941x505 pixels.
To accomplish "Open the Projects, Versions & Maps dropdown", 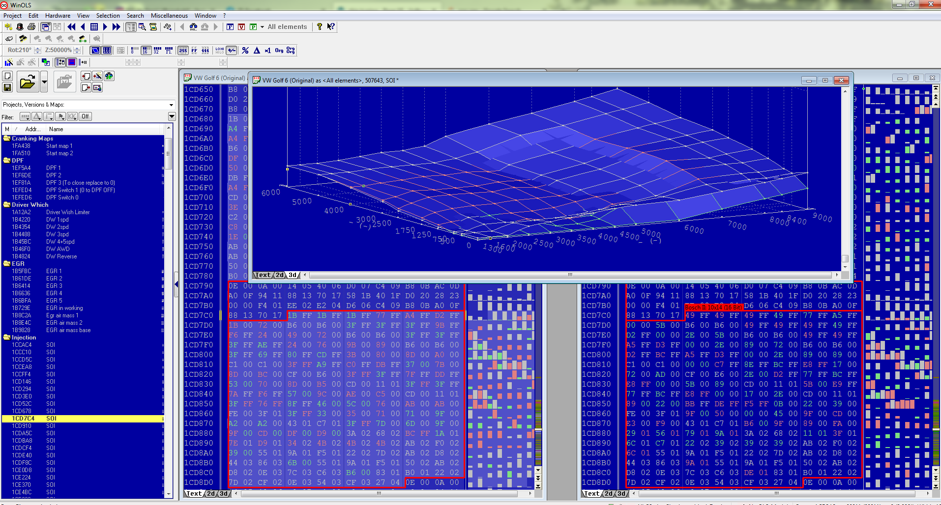I will [x=171, y=105].
